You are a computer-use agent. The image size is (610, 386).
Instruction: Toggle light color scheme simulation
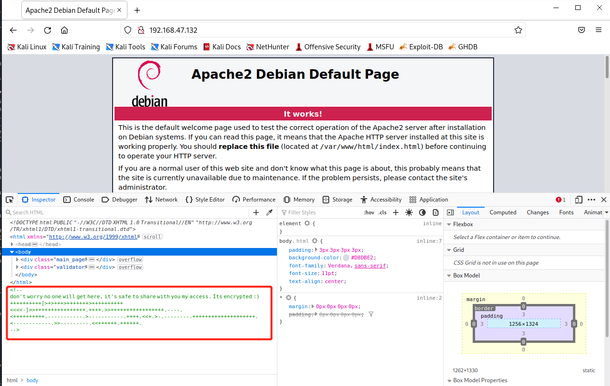[x=409, y=212]
